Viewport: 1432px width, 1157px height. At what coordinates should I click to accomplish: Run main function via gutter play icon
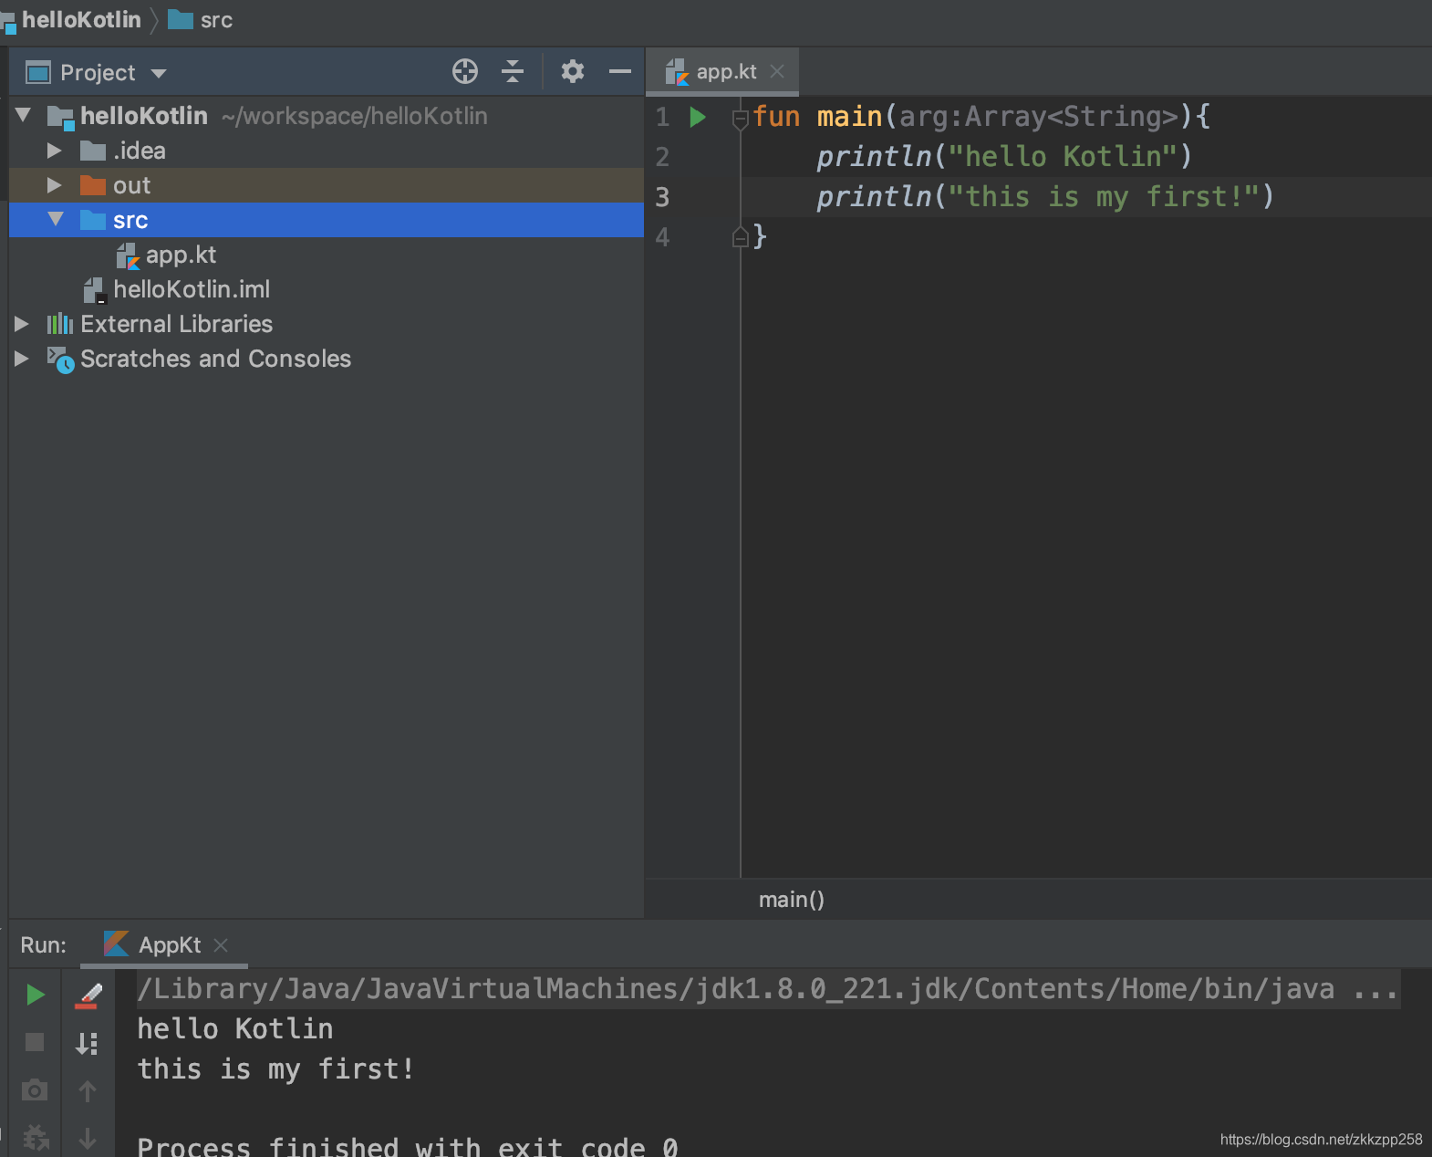tap(698, 117)
